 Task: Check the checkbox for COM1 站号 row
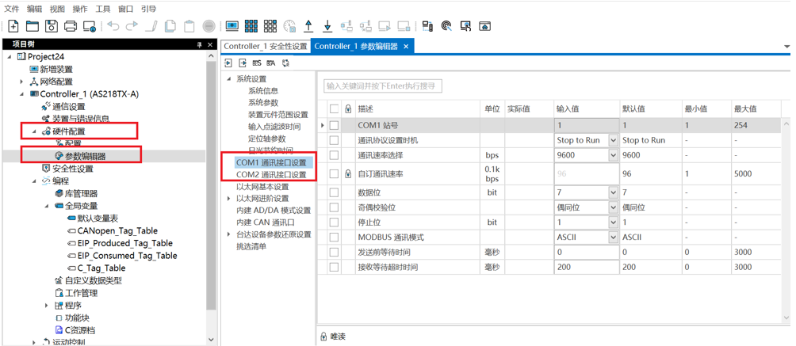334,125
